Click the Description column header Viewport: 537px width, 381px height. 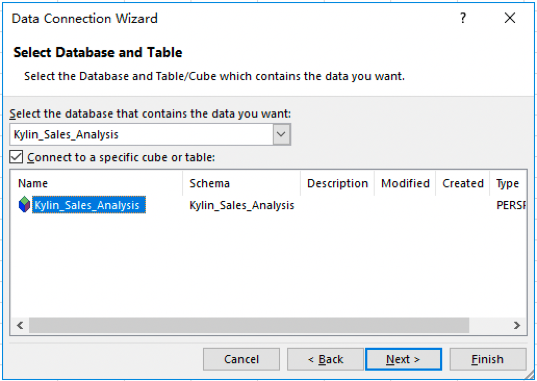pyautogui.click(x=337, y=183)
